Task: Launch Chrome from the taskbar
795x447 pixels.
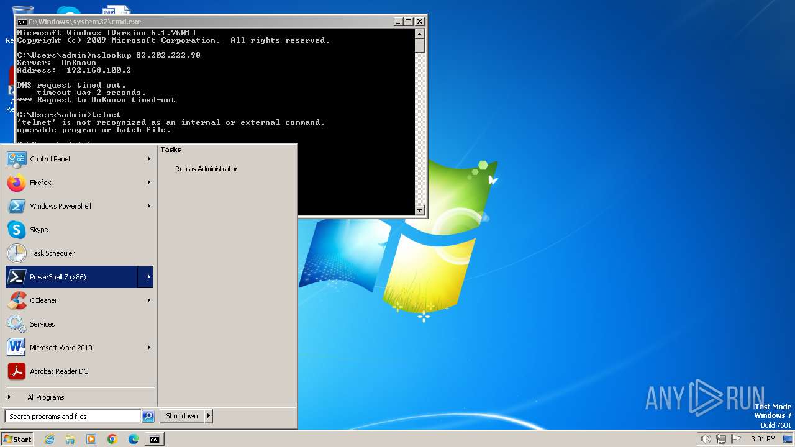Action: (x=112, y=439)
